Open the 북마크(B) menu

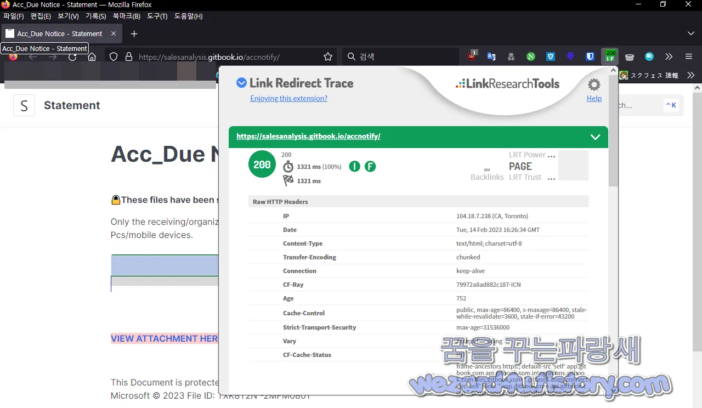click(126, 16)
